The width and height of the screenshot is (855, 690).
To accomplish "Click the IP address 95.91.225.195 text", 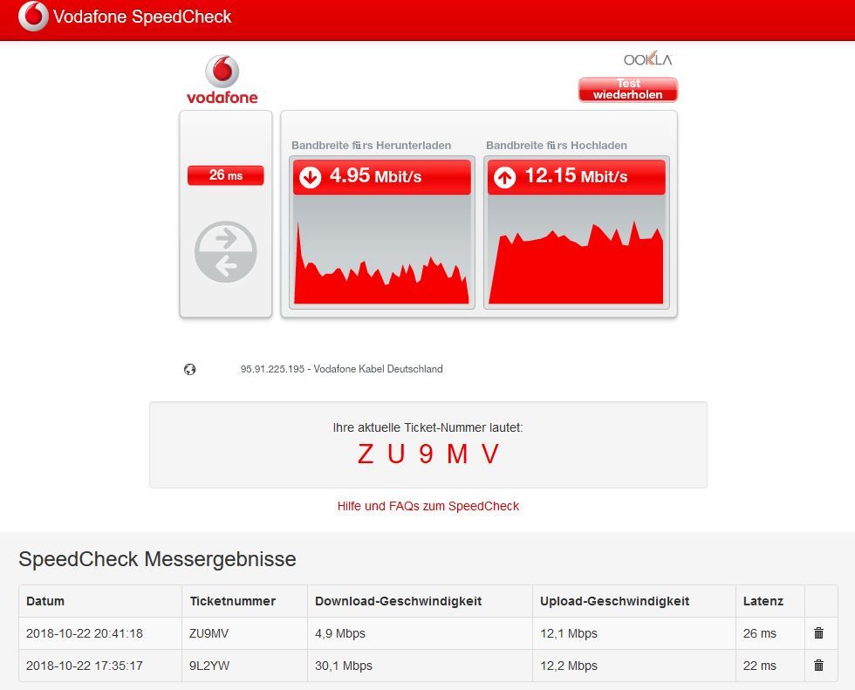I will [272, 369].
